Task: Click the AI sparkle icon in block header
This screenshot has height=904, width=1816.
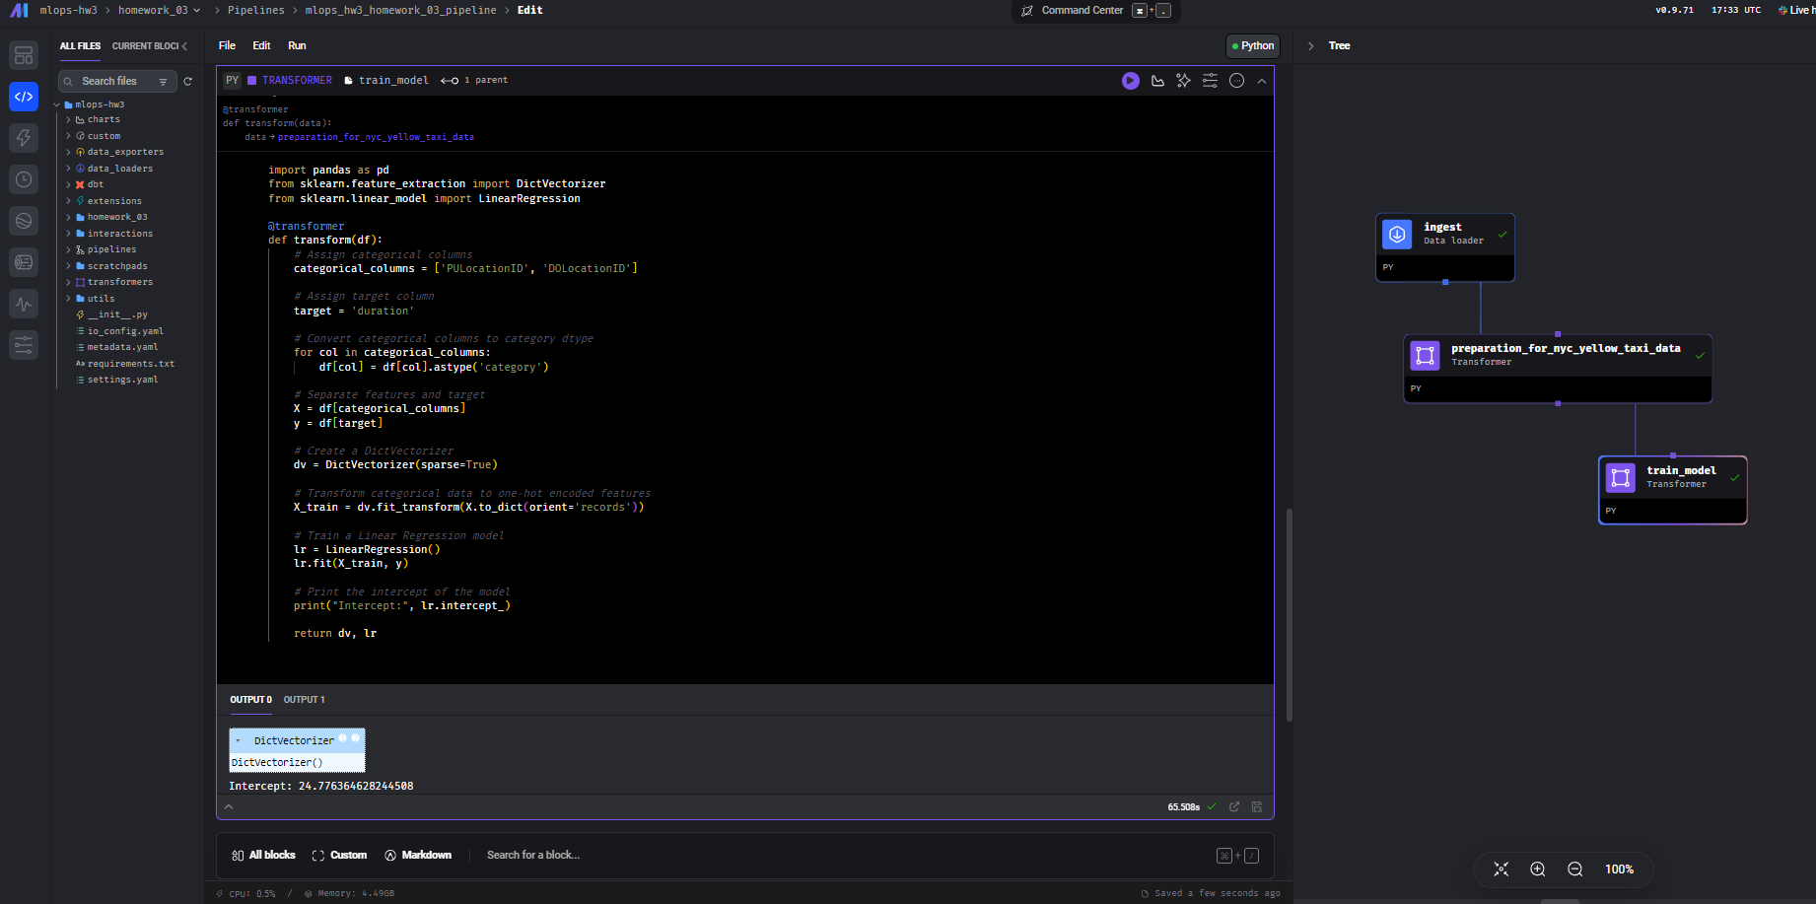Action: 1184,81
